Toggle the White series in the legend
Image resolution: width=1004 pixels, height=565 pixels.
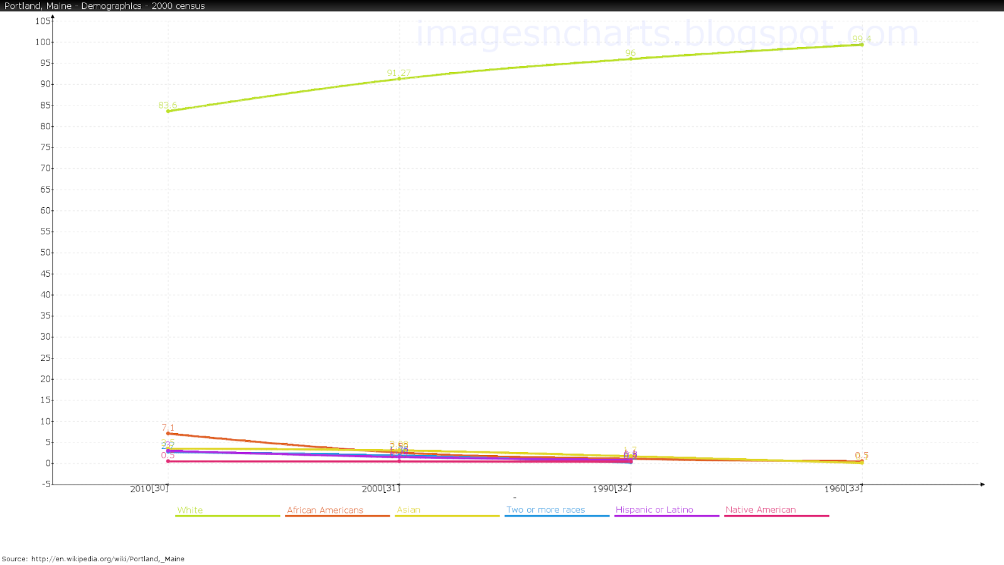(190, 510)
